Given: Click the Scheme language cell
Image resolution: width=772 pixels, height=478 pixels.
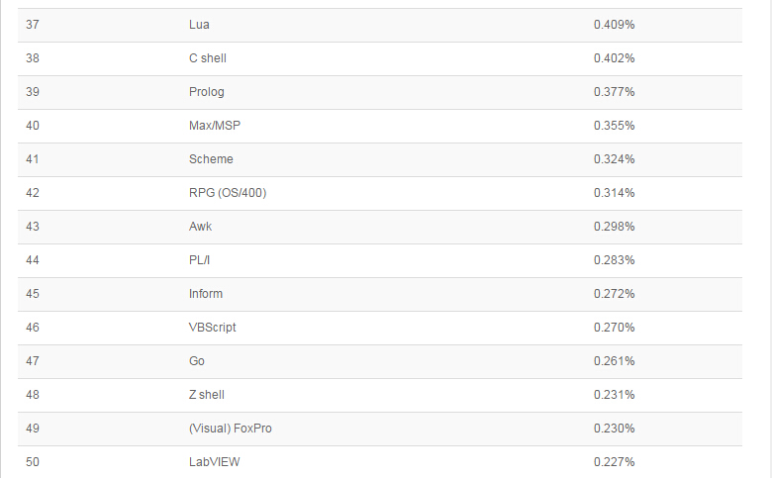Looking at the screenshot, I should (x=211, y=159).
